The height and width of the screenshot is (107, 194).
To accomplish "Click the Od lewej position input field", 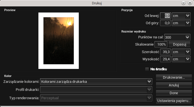I will click(165, 16).
